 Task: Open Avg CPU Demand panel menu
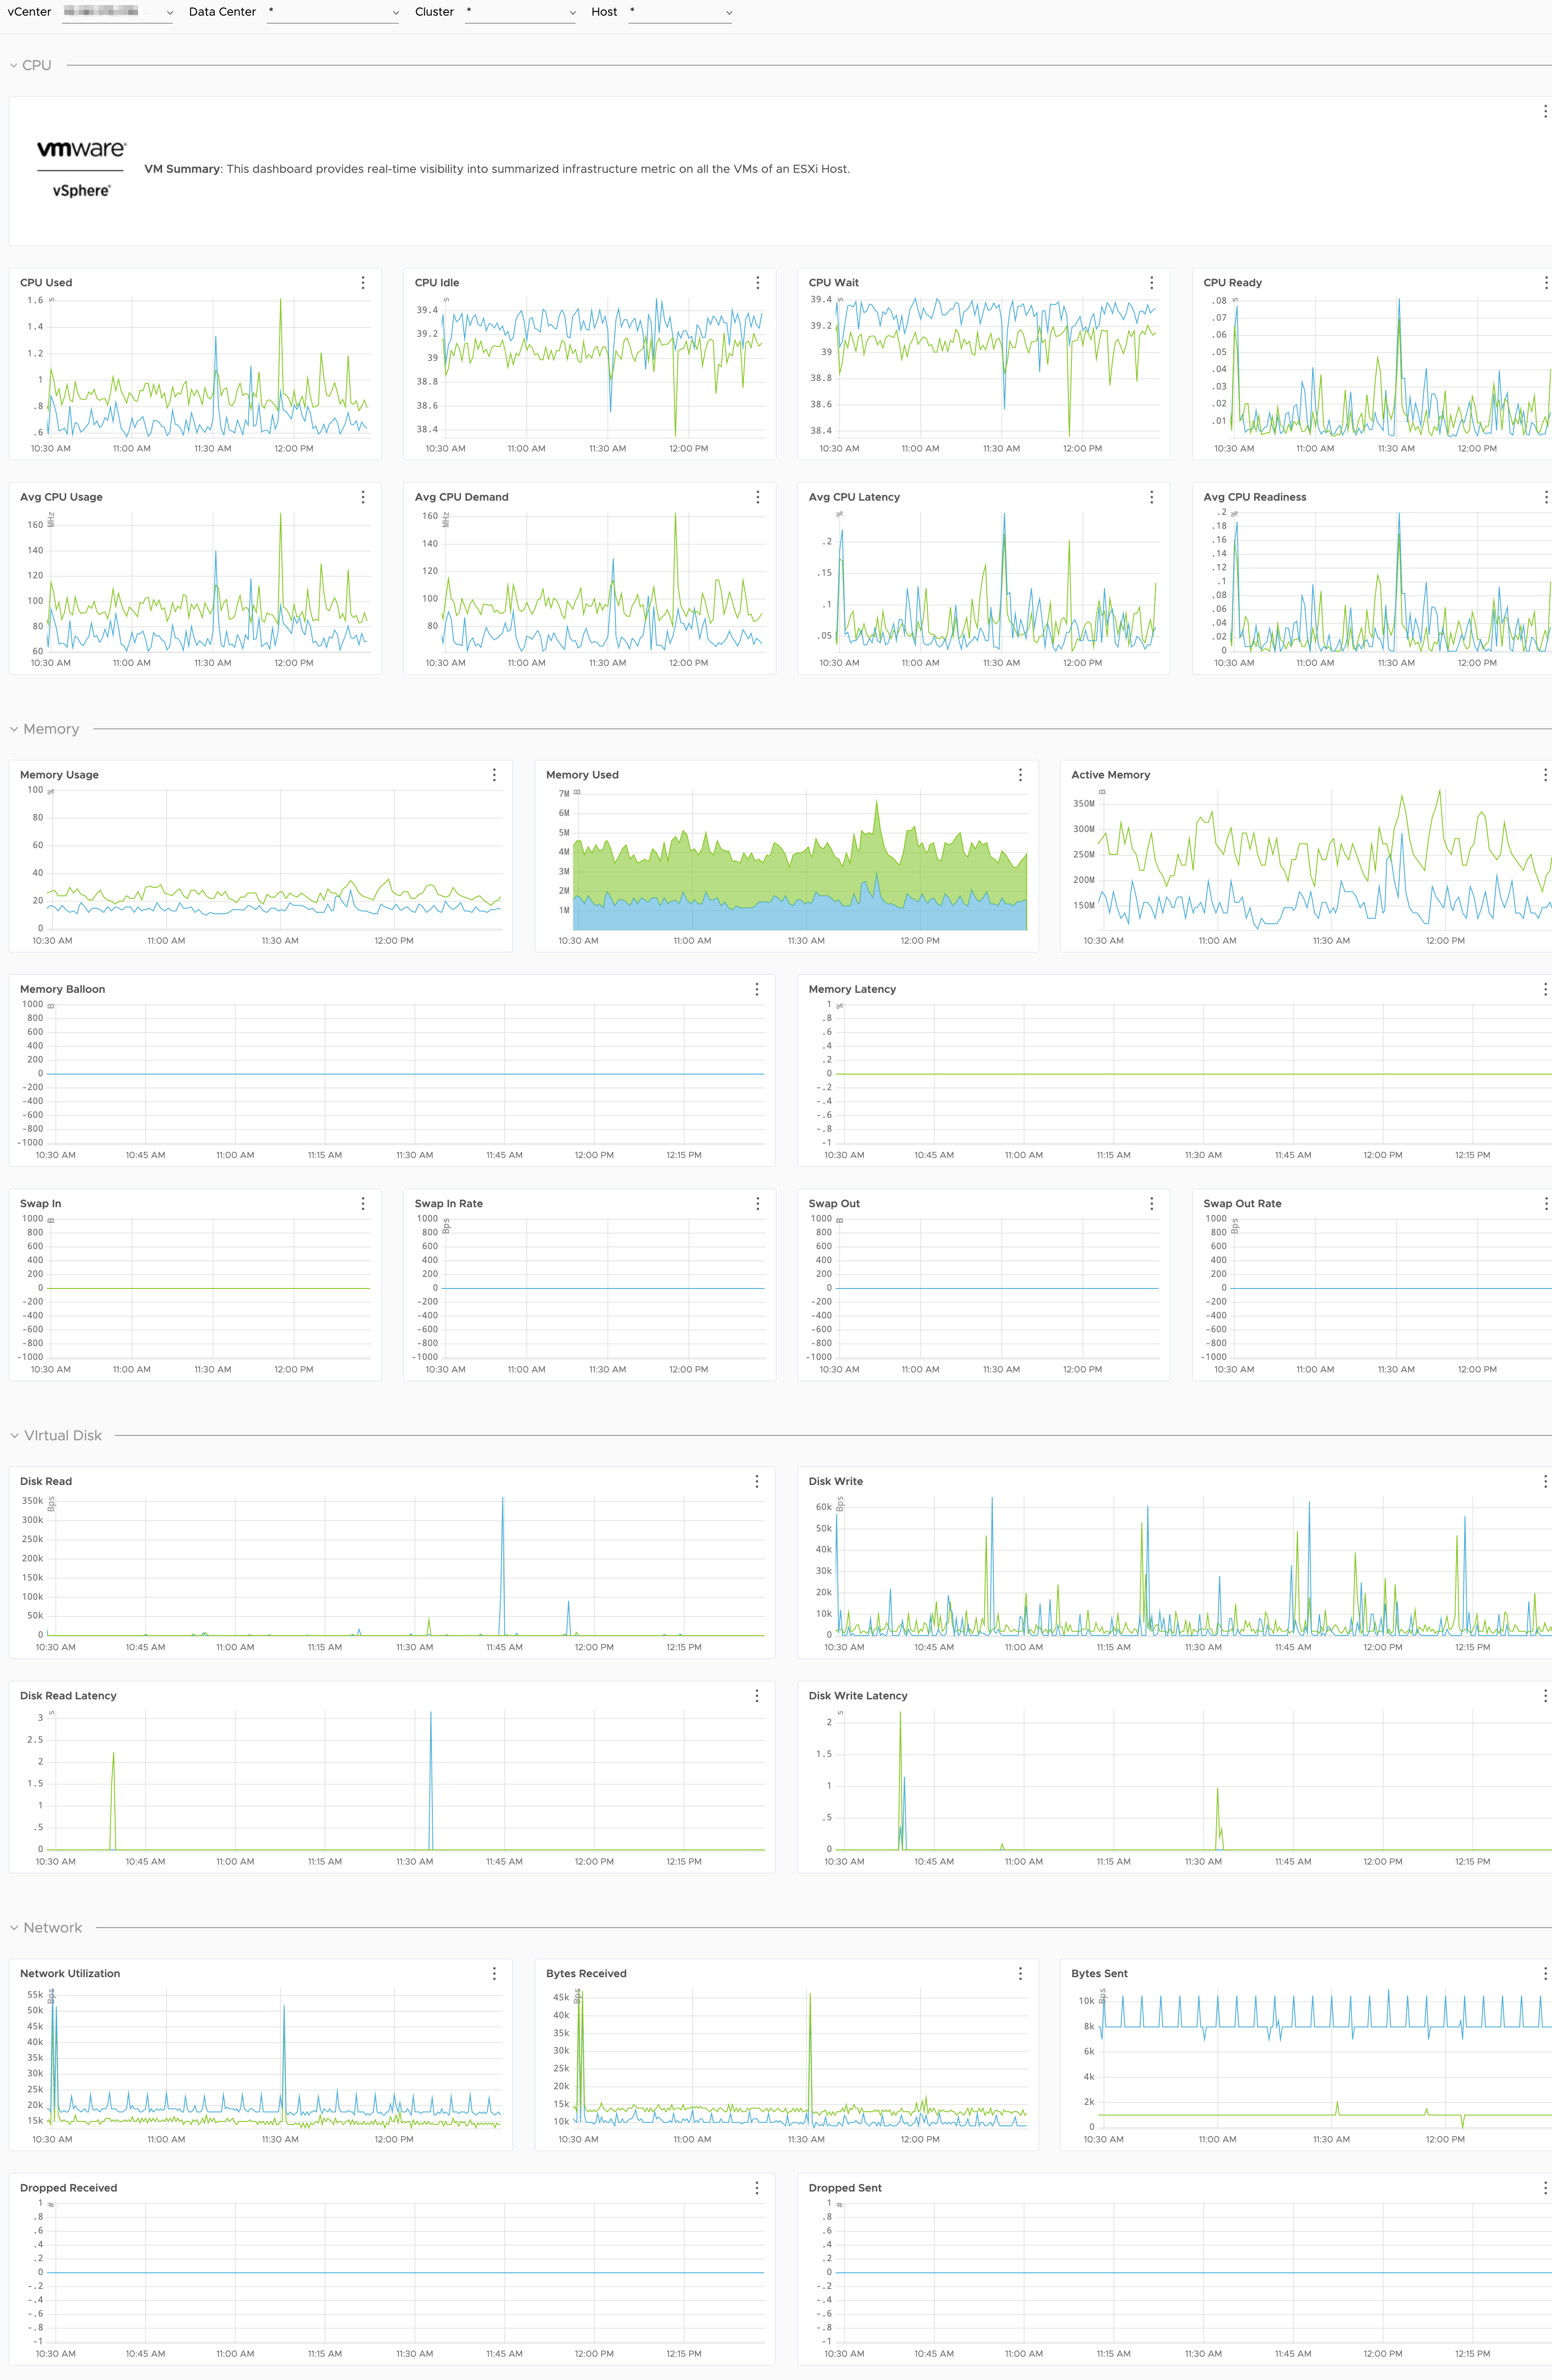pyautogui.click(x=757, y=497)
